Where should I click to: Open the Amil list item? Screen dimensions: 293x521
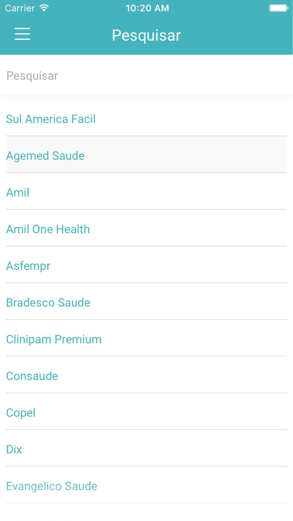click(x=146, y=191)
